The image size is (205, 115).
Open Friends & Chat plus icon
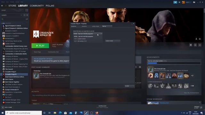tap(201, 107)
